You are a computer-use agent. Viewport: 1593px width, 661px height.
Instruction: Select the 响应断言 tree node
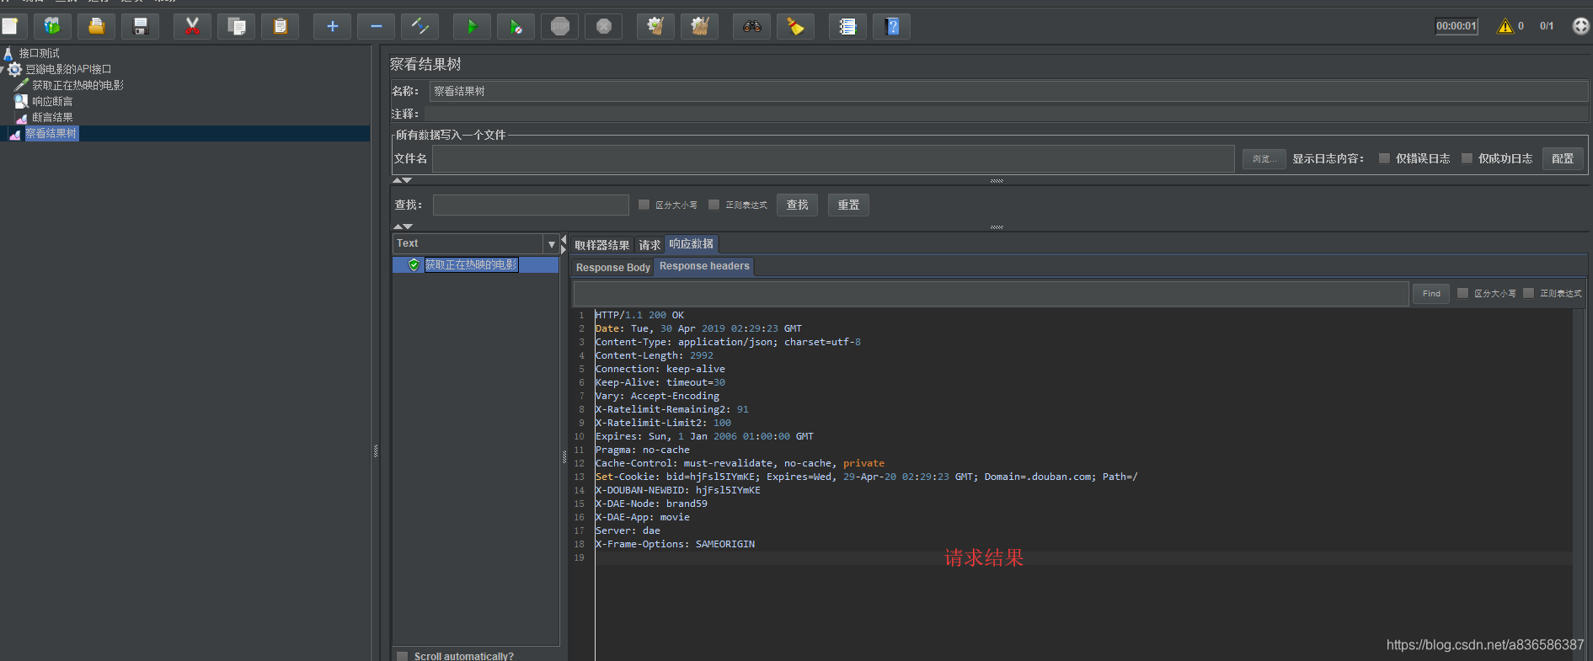click(52, 101)
